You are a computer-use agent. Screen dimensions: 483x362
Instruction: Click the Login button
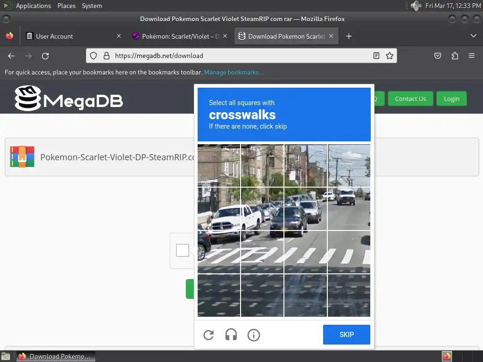pyautogui.click(x=451, y=99)
